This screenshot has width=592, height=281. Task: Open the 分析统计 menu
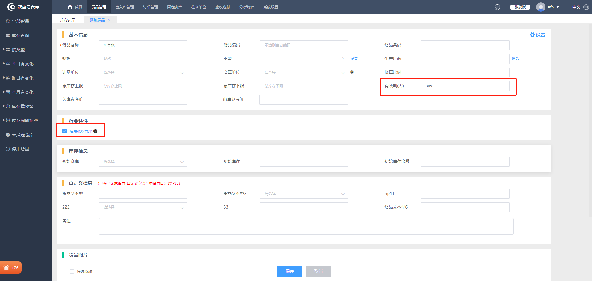[x=247, y=7]
